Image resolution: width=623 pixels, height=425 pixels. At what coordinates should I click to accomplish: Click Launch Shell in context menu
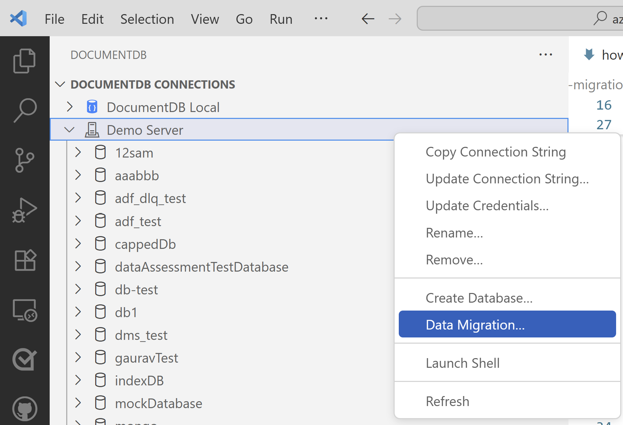tap(462, 363)
